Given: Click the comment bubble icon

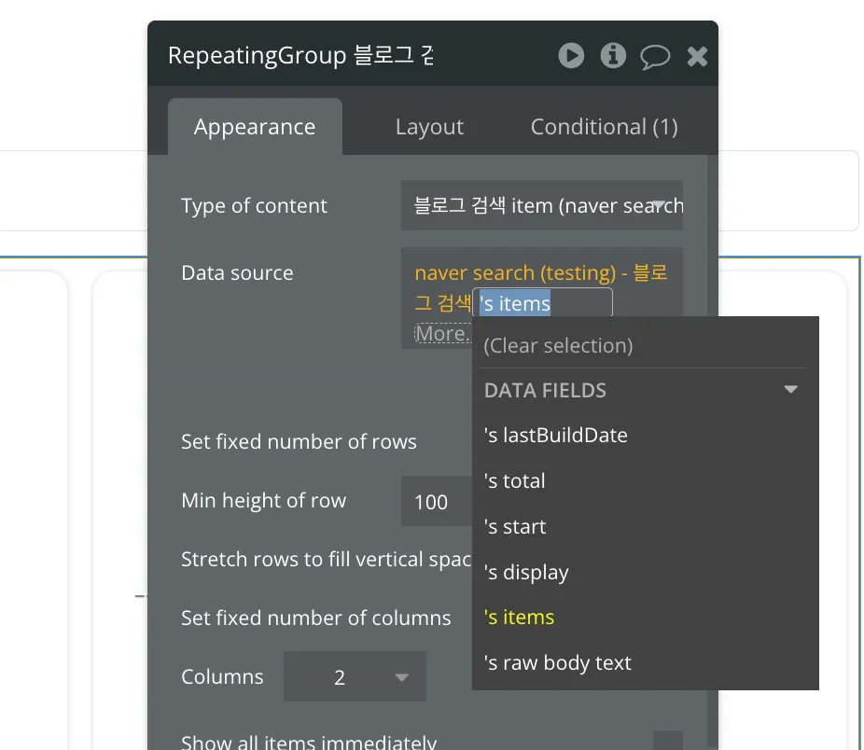Looking at the screenshot, I should [655, 57].
